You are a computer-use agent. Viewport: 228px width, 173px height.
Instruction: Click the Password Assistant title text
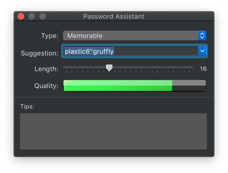click(114, 16)
